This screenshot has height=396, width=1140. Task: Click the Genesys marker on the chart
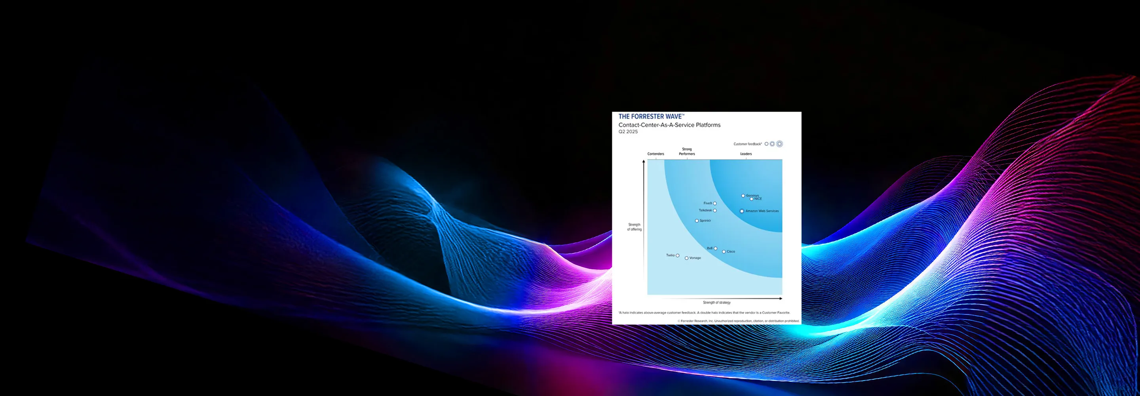743,195
